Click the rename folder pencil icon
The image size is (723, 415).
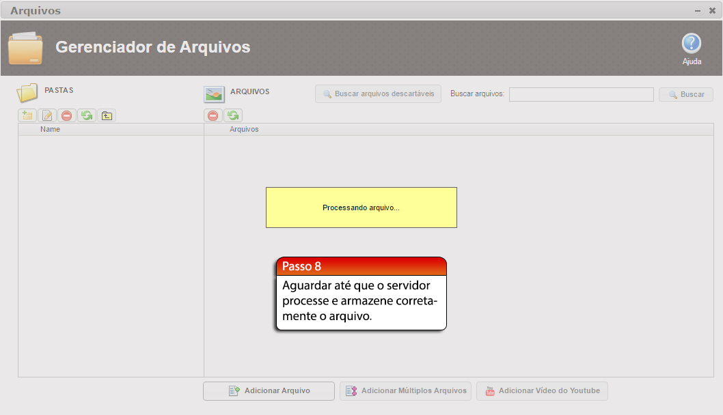[x=47, y=115]
